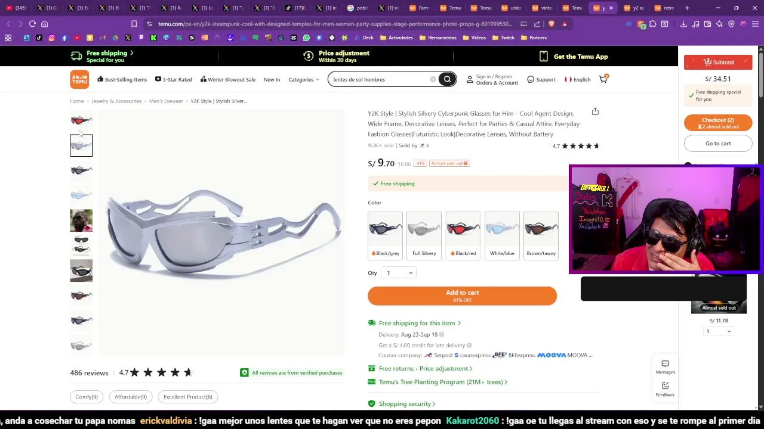764x429 pixels.
Task: Open 5-Star Rated menu
Action: point(173,79)
